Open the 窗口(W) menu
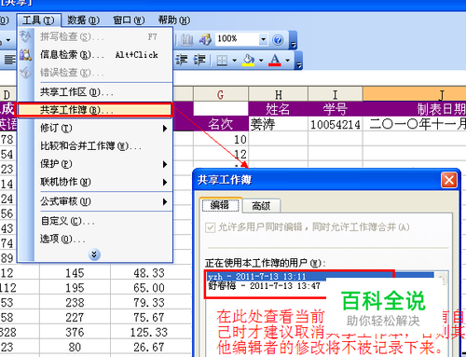 pyautogui.click(x=129, y=21)
